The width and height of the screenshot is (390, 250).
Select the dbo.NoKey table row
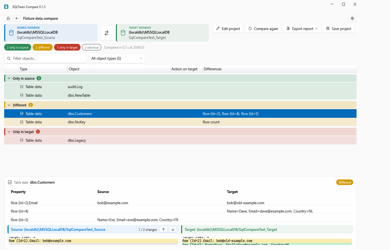pyautogui.click(x=180, y=122)
